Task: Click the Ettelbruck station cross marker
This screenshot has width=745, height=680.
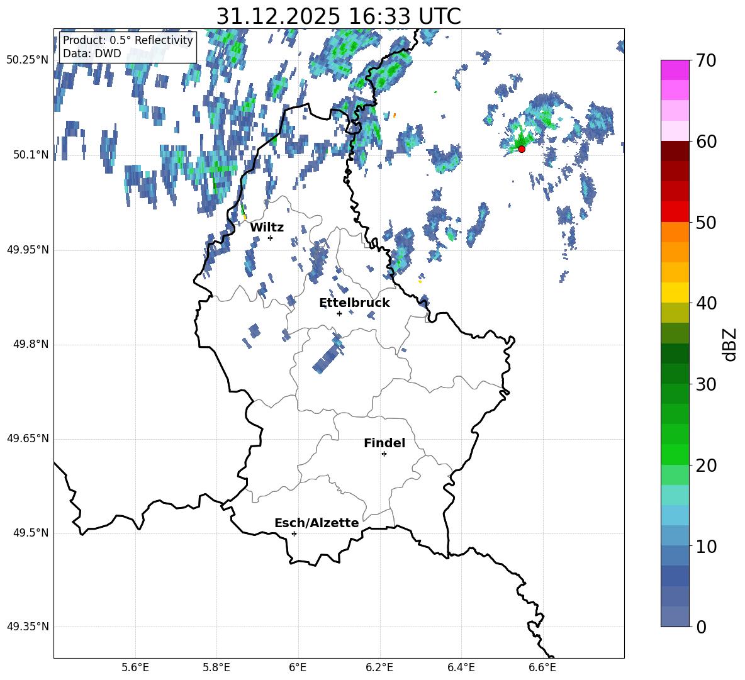Action: coord(339,313)
